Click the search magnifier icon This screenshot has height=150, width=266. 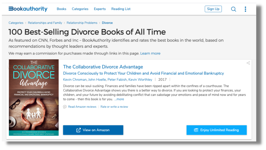[x=234, y=9]
